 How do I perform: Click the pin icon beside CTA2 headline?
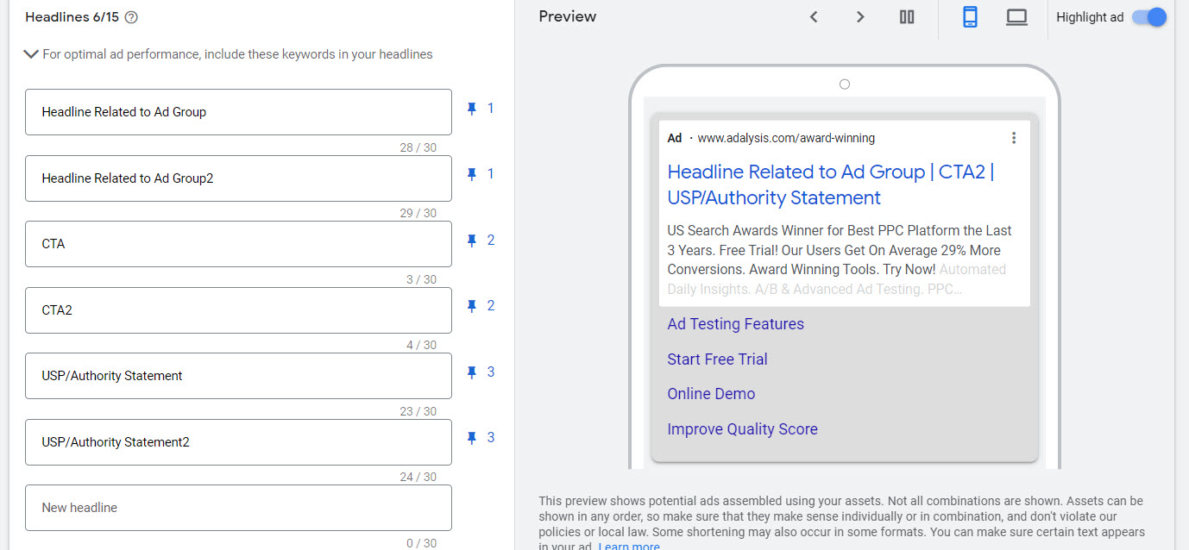(472, 306)
